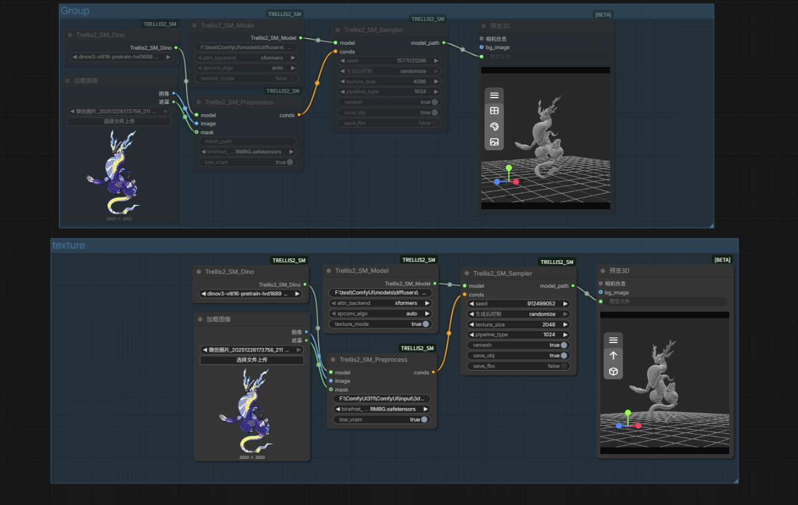Image resolution: width=798 pixels, height=505 pixels.
Task: Open dinov3-vitl16 model dropdown in texture group
Action: click(250, 294)
